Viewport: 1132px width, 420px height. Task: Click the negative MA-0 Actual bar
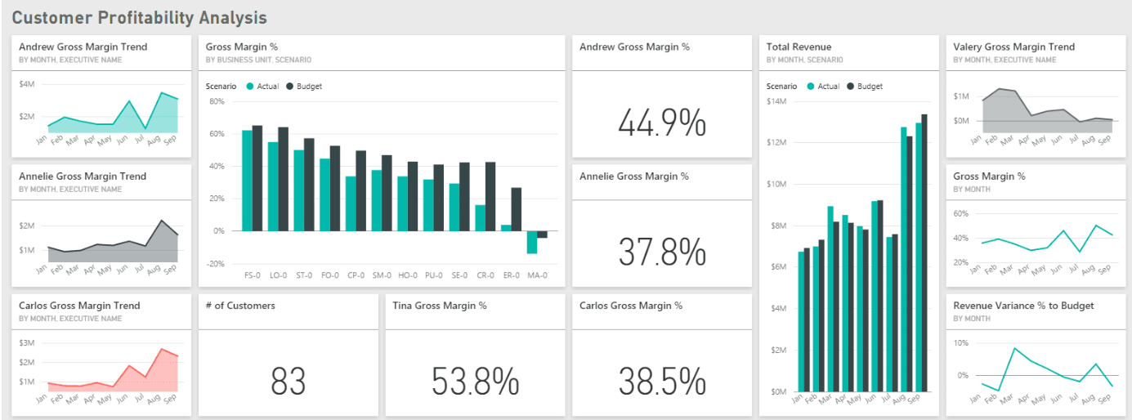pos(531,242)
